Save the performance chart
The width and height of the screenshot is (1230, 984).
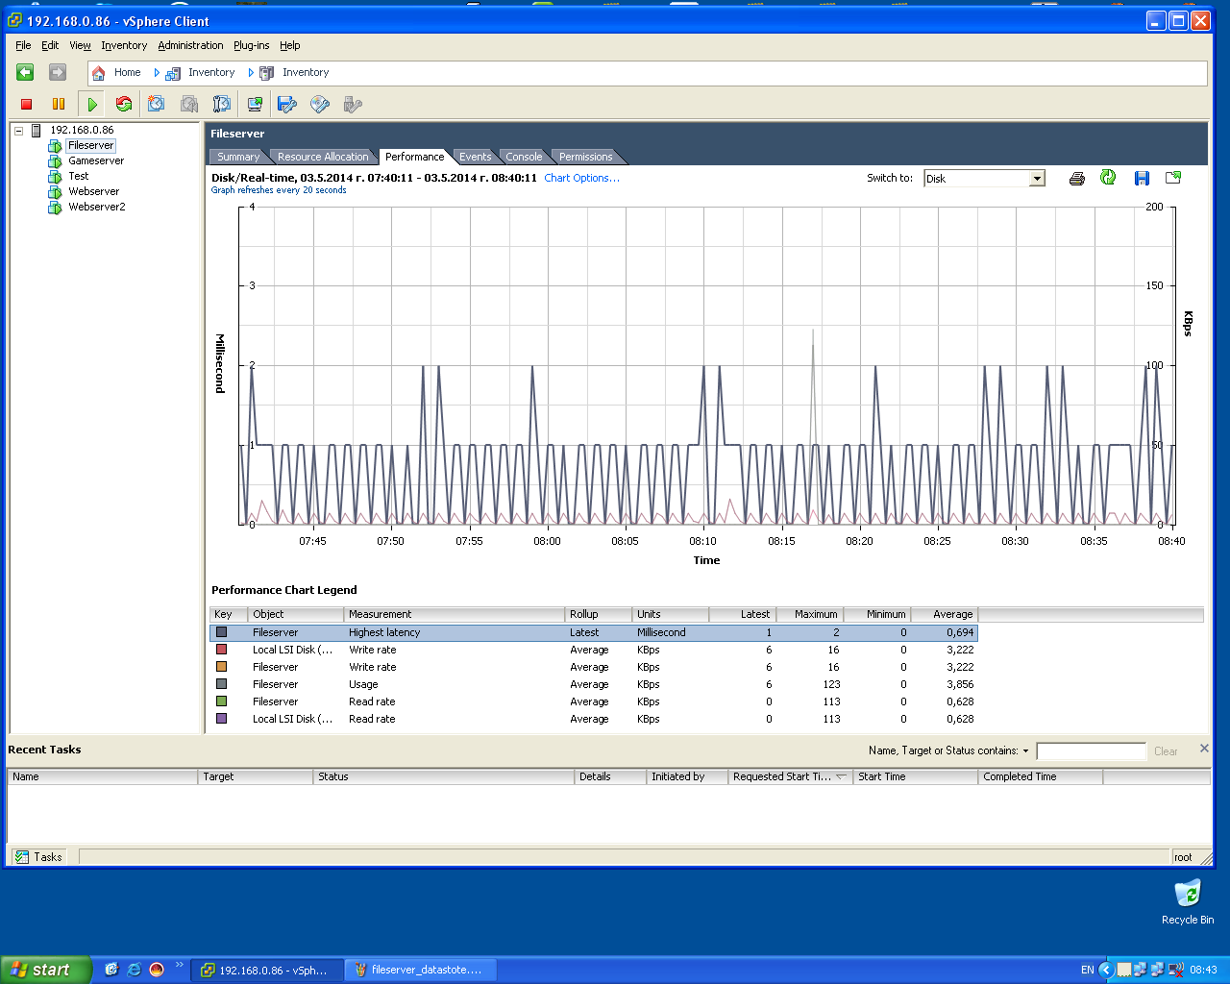(x=1142, y=178)
